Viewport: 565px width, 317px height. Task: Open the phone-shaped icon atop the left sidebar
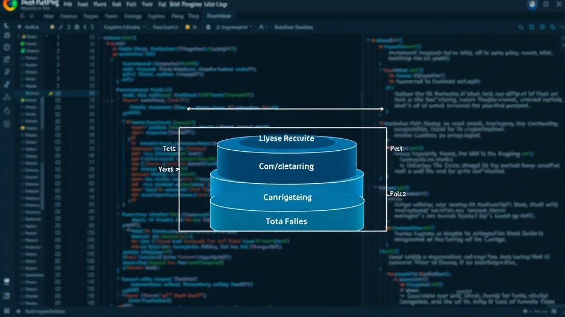[6, 26]
